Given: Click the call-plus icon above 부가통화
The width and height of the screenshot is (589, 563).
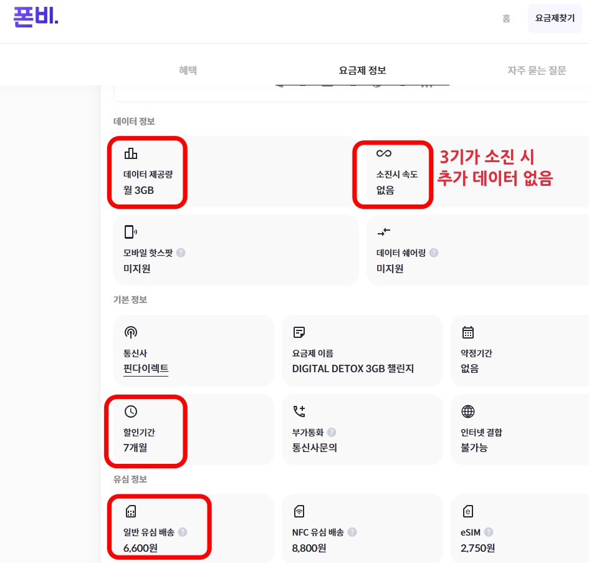Looking at the screenshot, I should (x=299, y=411).
